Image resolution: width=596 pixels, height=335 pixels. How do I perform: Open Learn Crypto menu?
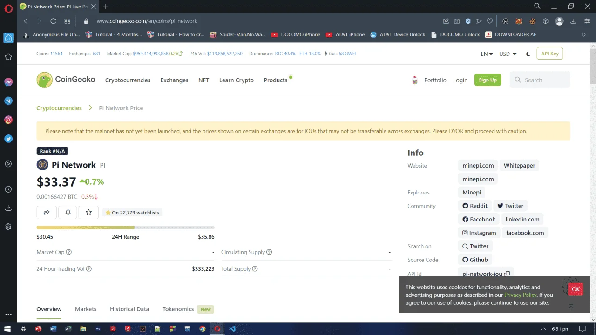[x=237, y=80]
